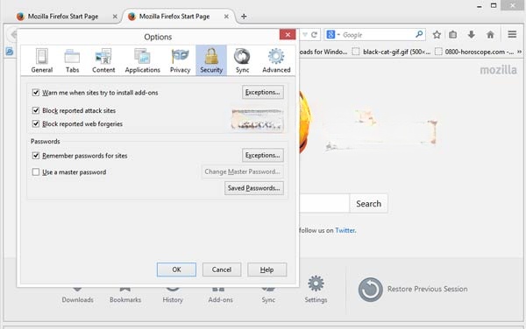Image resolution: width=526 pixels, height=329 pixels.
Task: Open Help from Options dialog
Action: click(267, 269)
